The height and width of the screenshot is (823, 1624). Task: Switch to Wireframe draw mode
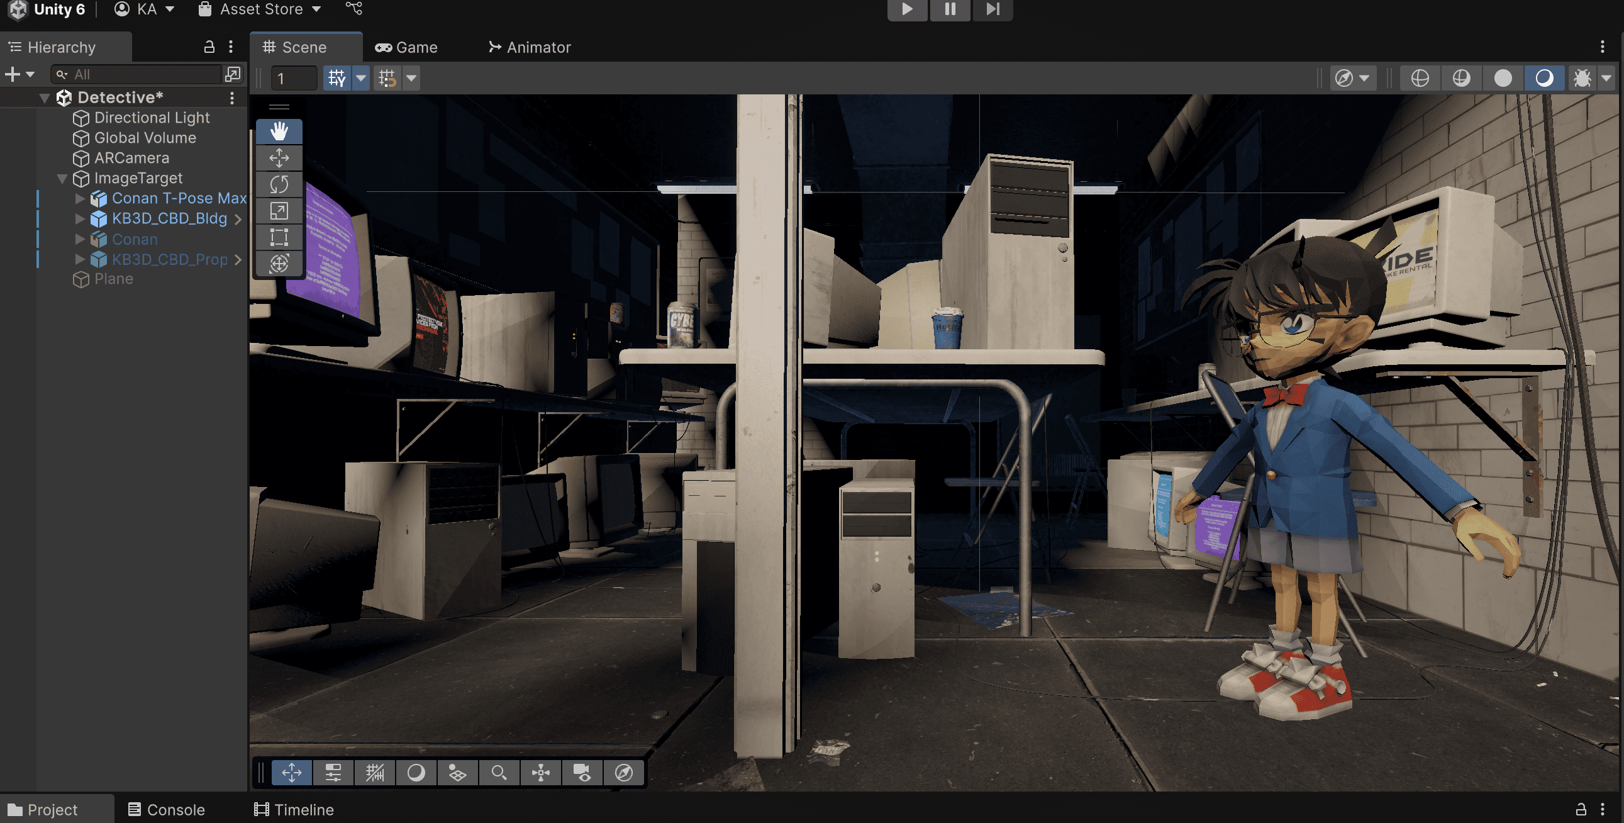coord(1420,78)
